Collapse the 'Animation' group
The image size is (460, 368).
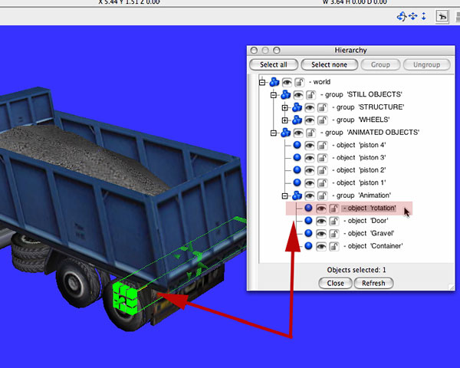[284, 195]
